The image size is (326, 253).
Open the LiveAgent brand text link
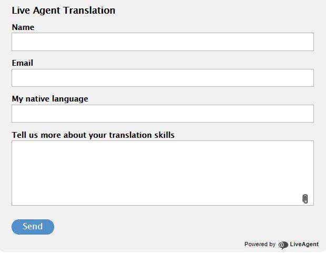click(x=304, y=245)
